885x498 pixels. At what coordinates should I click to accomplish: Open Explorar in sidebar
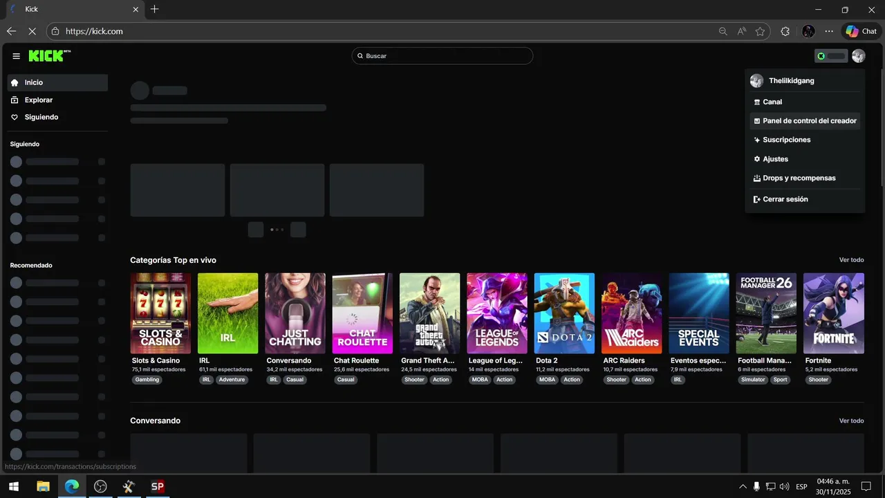pyautogui.click(x=57, y=100)
